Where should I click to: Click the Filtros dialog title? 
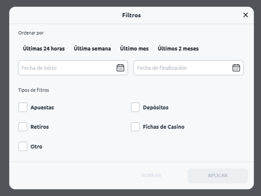coord(132,15)
